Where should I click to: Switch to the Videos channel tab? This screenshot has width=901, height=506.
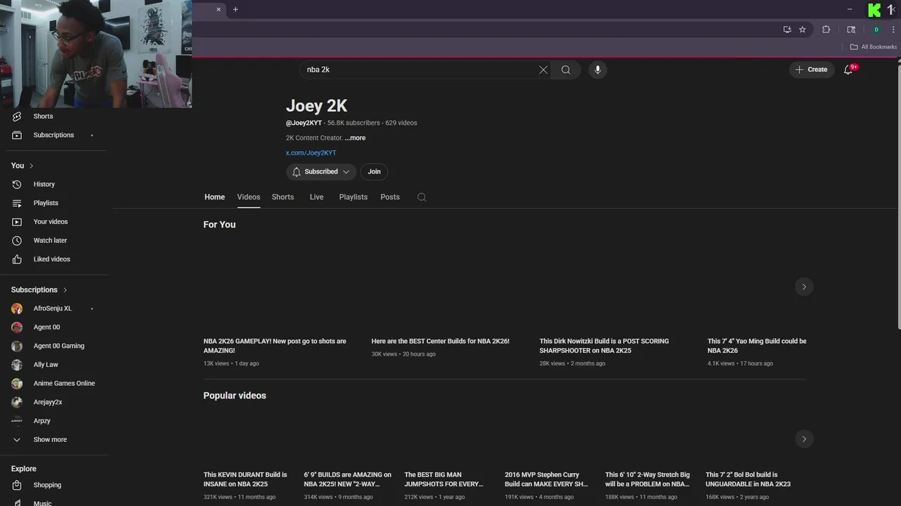click(248, 197)
